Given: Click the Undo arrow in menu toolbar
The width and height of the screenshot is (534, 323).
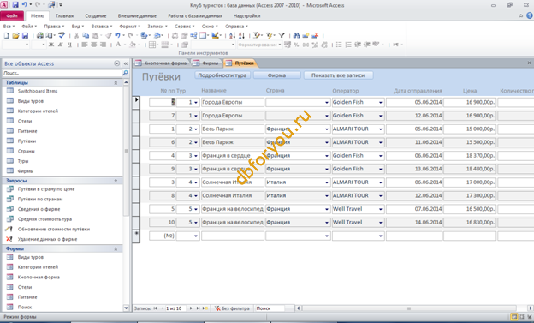Looking at the screenshot, I should 117,35.
